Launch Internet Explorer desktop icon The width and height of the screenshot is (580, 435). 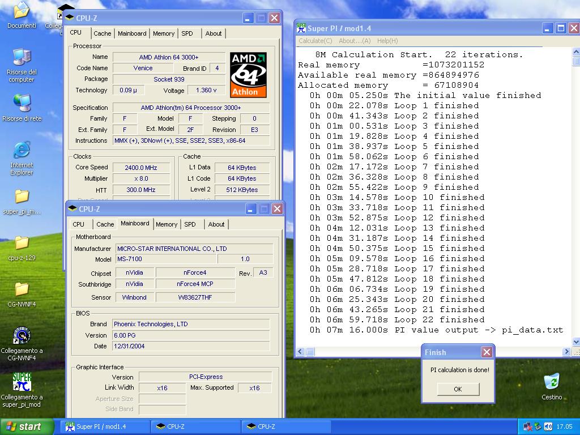pos(22,150)
